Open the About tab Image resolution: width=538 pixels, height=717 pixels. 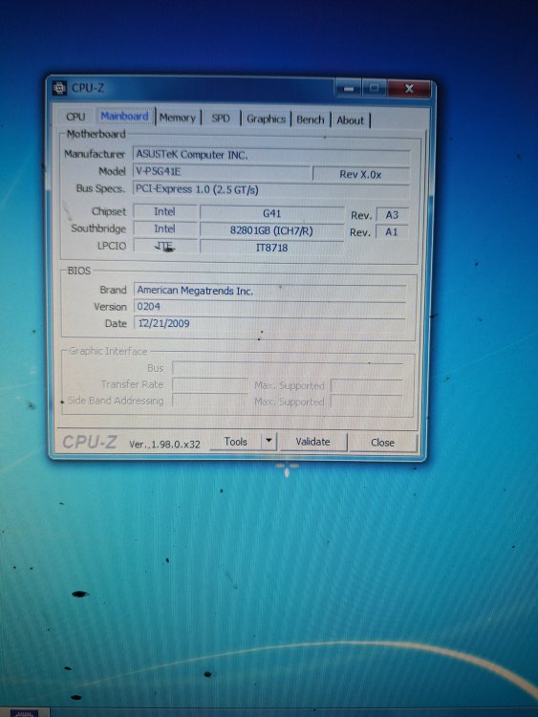pyautogui.click(x=350, y=120)
